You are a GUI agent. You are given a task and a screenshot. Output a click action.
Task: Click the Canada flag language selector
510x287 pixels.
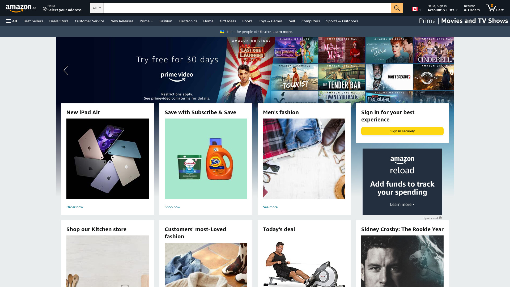pos(416,9)
